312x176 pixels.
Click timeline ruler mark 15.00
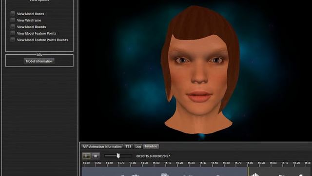(156, 163)
